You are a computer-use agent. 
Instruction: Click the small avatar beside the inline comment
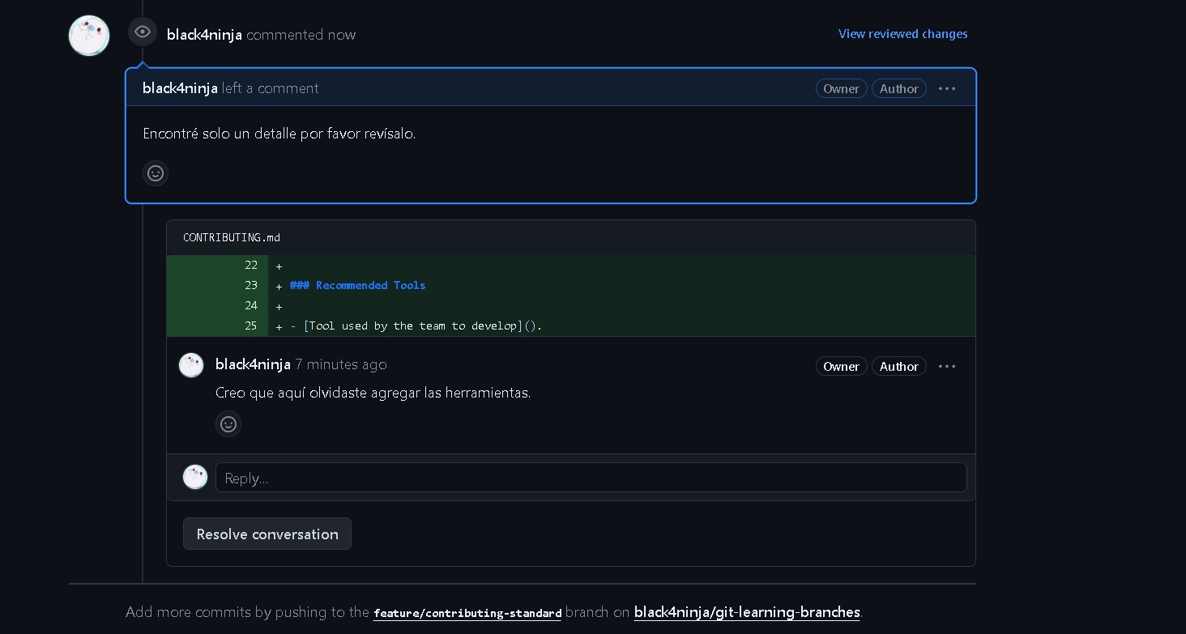191,365
